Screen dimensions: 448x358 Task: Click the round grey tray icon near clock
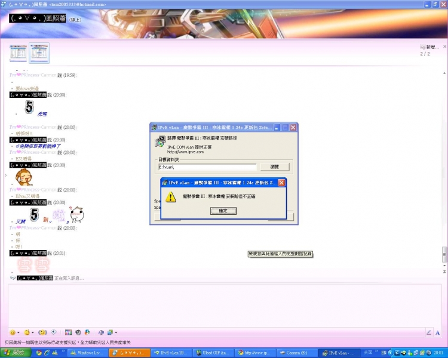coord(428,353)
